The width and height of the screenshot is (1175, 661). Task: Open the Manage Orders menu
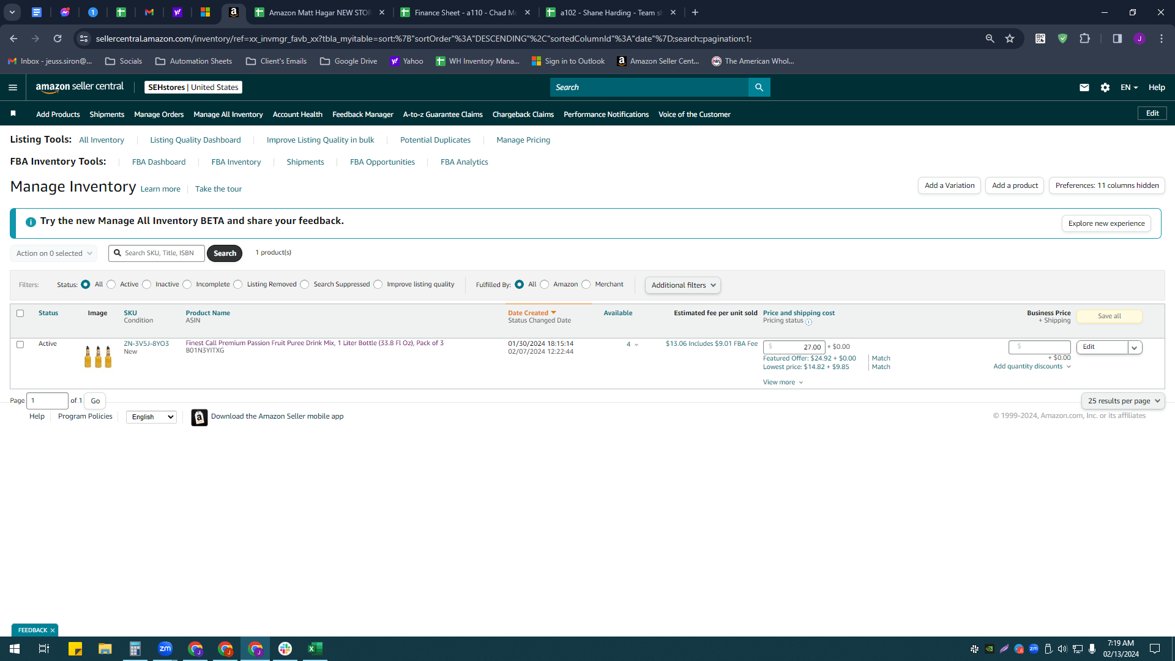tap(159, 114)
